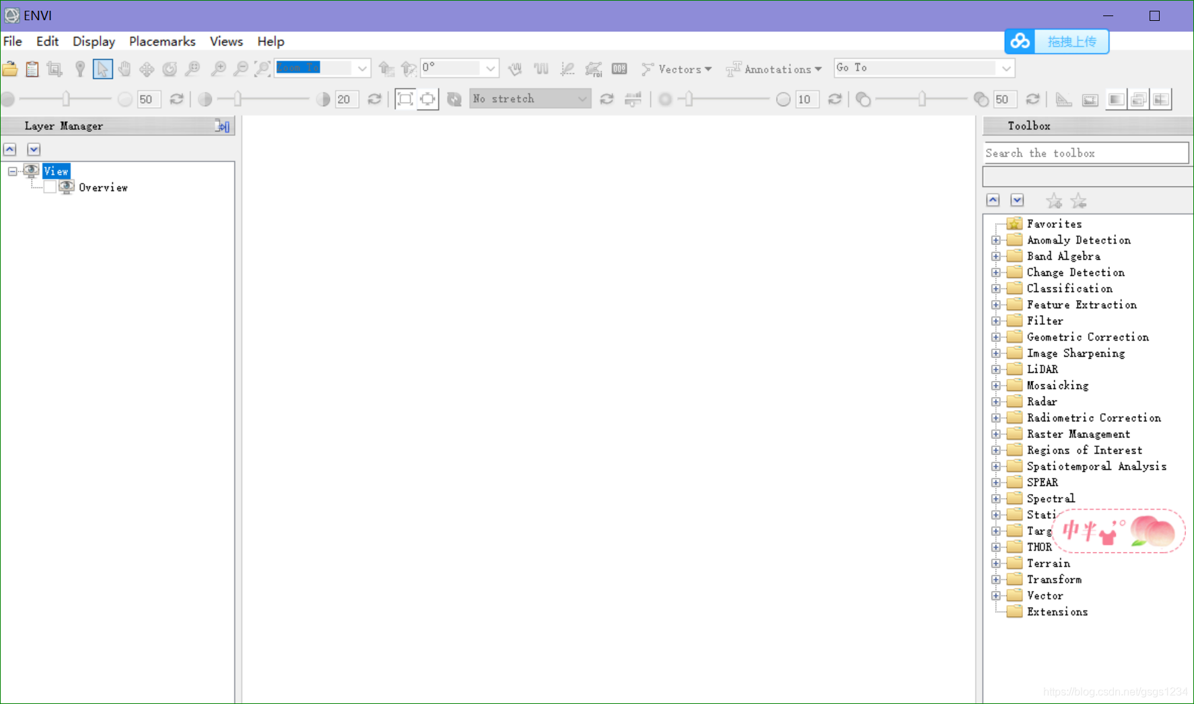Viewport: 1194px width, 704px height.
Task: Open the rotation angle dropdown
Action: pyautogui.click(x=491, y=69)
